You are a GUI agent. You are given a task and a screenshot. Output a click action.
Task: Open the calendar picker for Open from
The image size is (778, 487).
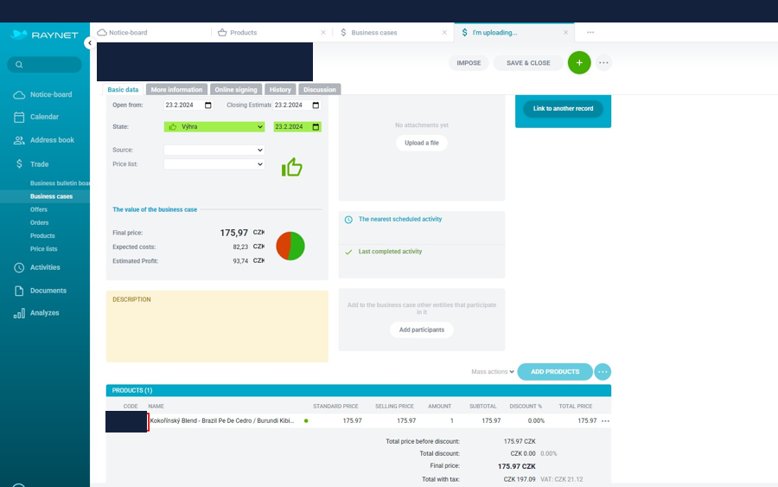tap(207, 106)
